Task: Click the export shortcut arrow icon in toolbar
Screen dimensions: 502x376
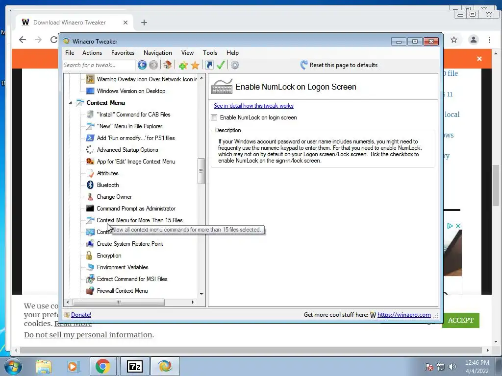Action: [x=209, y=65]
